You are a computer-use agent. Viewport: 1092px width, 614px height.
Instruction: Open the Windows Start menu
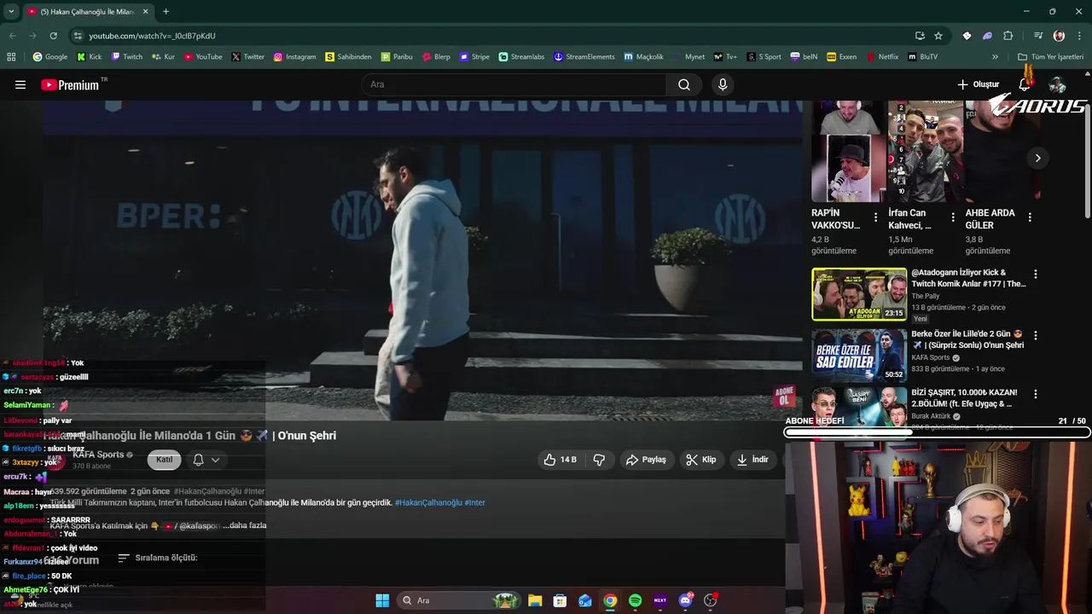point(382,600)
